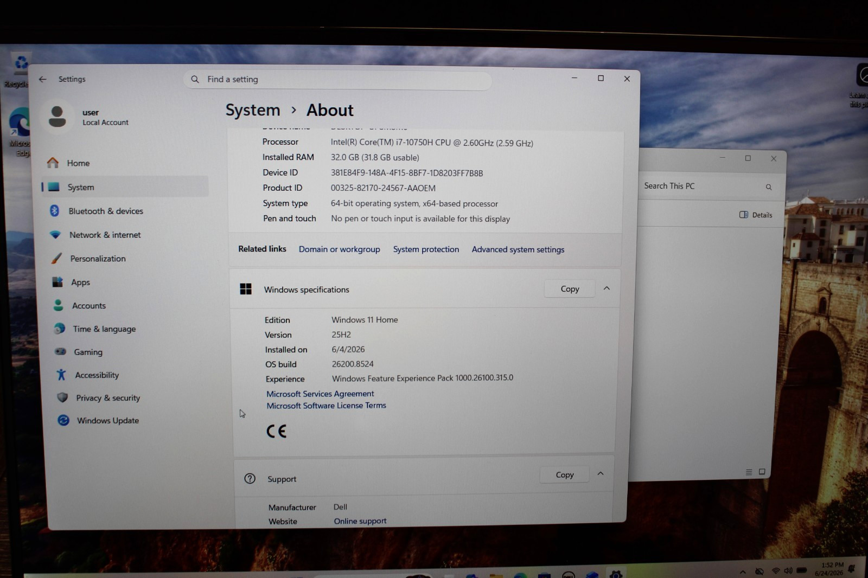Viewport: 868px width, 578px height.
Task: Maximize the Settings window
Action: tap(601, 79)
